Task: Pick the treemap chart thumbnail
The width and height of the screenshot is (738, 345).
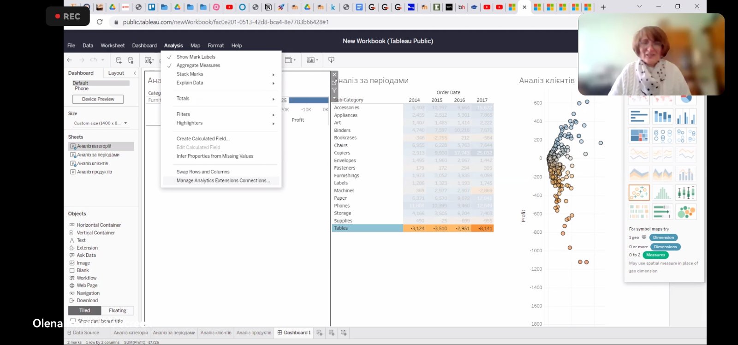Action: click(x=639, y=136)
